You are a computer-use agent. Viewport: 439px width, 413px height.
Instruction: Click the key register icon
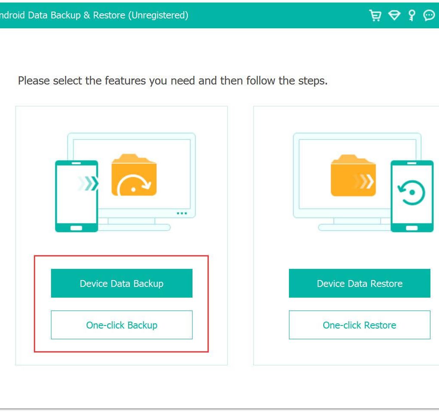412,15
